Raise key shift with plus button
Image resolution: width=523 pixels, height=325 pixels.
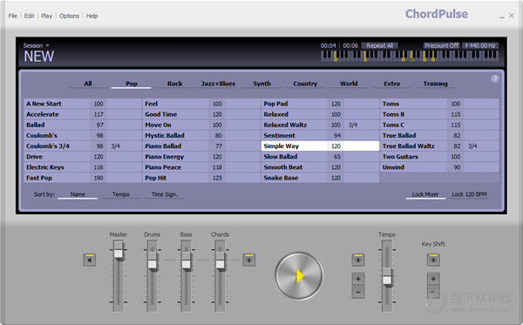[433, 279]
